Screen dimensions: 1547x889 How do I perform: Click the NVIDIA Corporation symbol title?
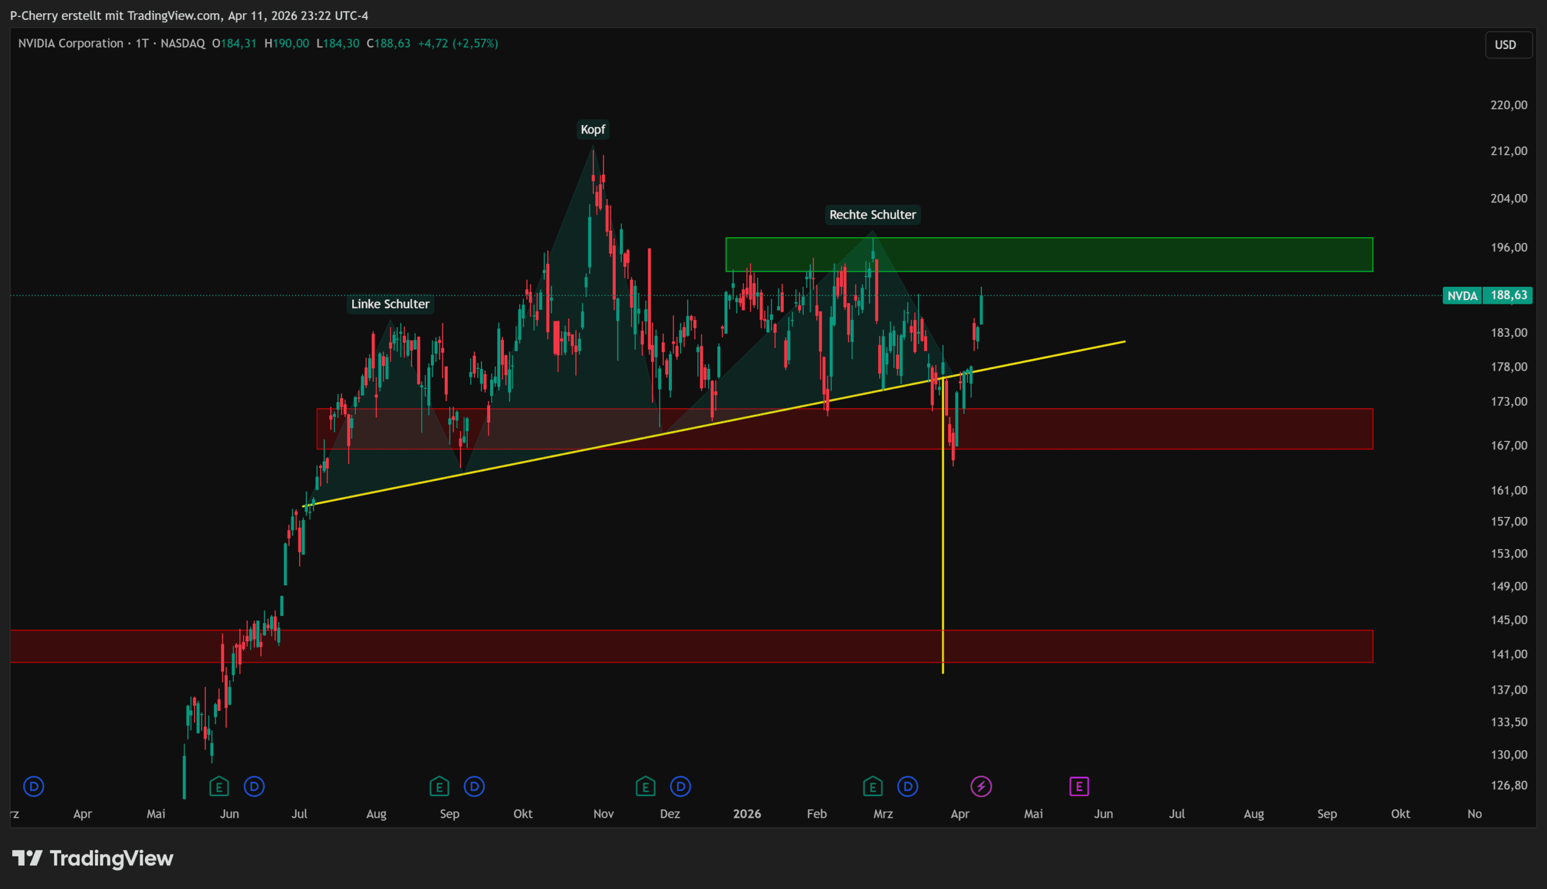(71, 43)
